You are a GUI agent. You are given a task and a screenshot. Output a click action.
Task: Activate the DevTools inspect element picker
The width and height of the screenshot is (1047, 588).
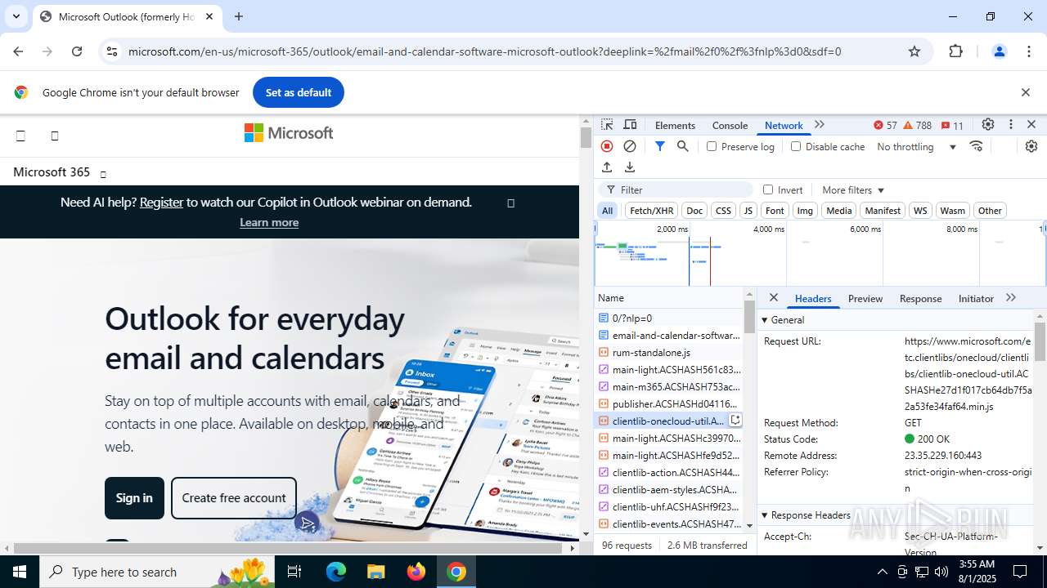coord(607,125)
